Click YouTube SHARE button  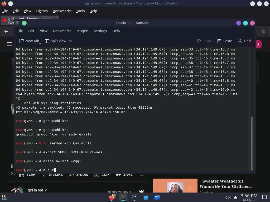click(x=78, y=175)
